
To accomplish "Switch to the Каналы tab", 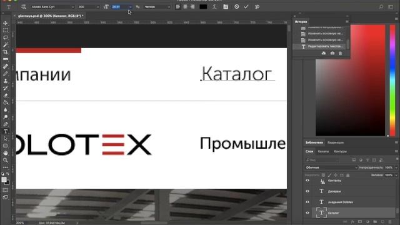I will point(323,151).
